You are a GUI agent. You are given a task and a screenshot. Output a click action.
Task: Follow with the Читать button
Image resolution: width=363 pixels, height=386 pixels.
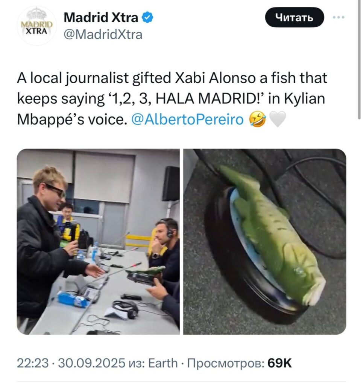[295, 17]
